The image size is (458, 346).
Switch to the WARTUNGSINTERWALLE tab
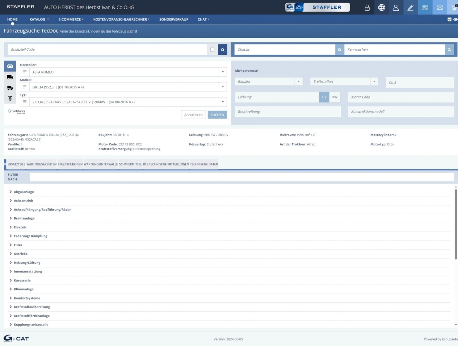pyautogui.click(x=101, y=164)
